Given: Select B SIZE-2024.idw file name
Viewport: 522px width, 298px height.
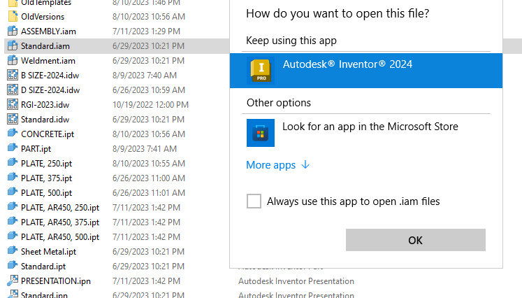Looking at the screenshot, I should pyautogui.click(x=50, y=76).
